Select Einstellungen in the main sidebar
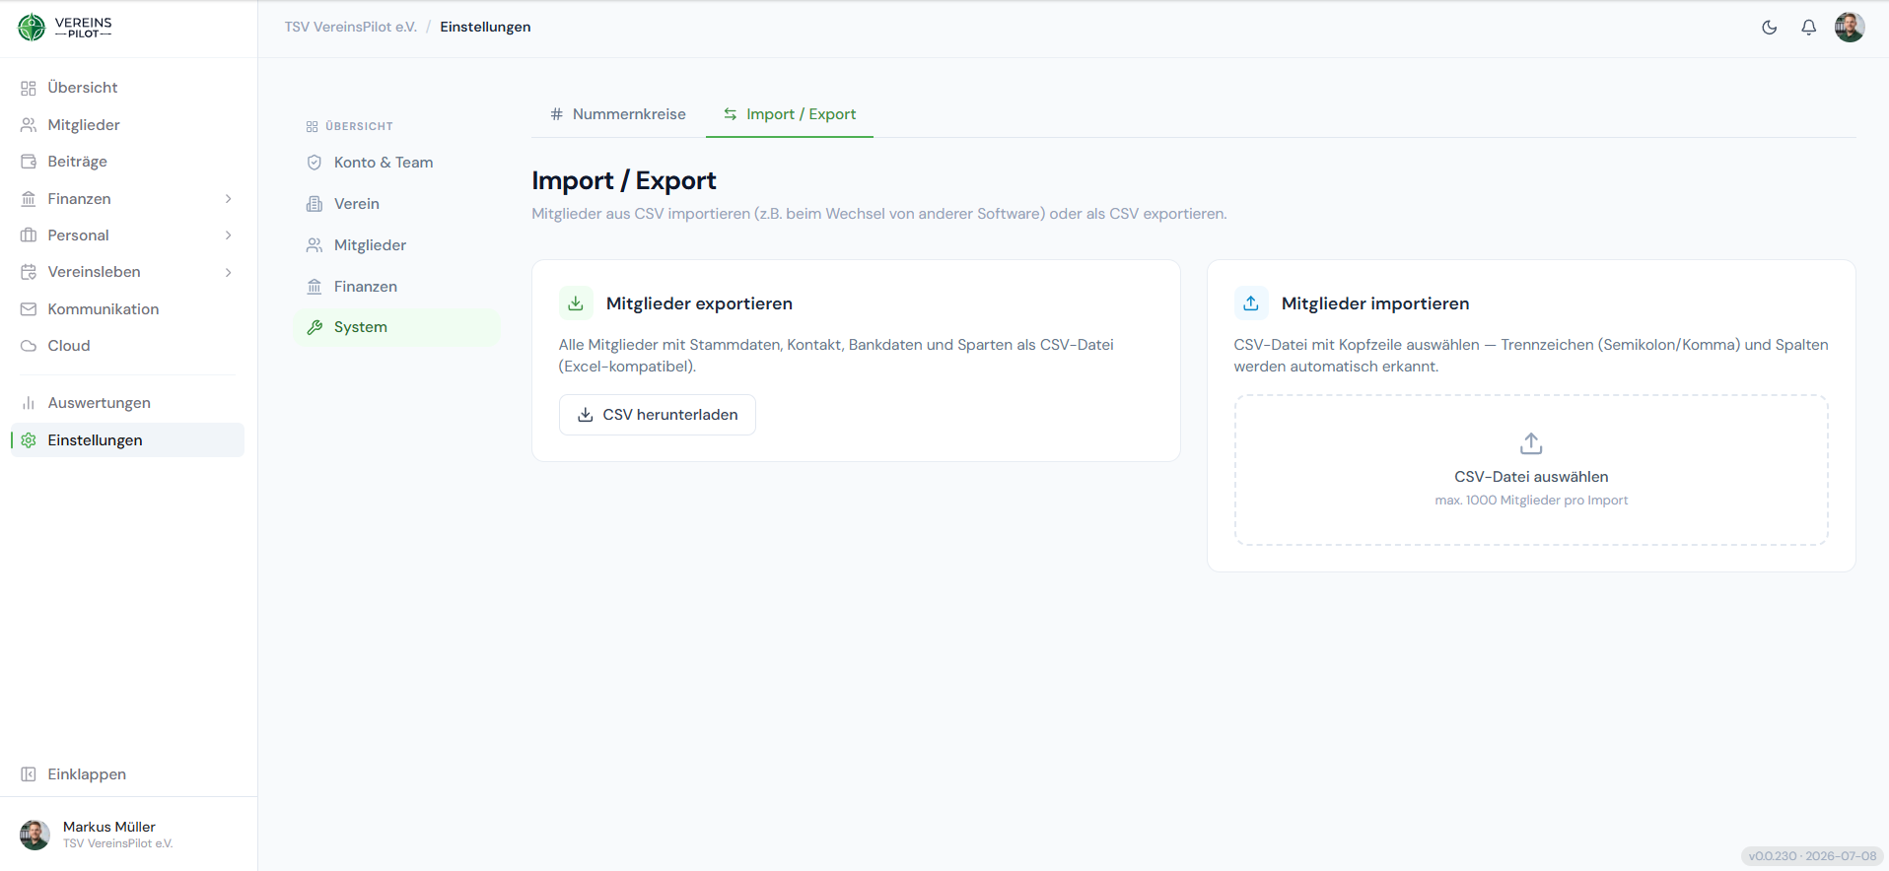This screenshot has width=1889, height=871. pos(127,440)
